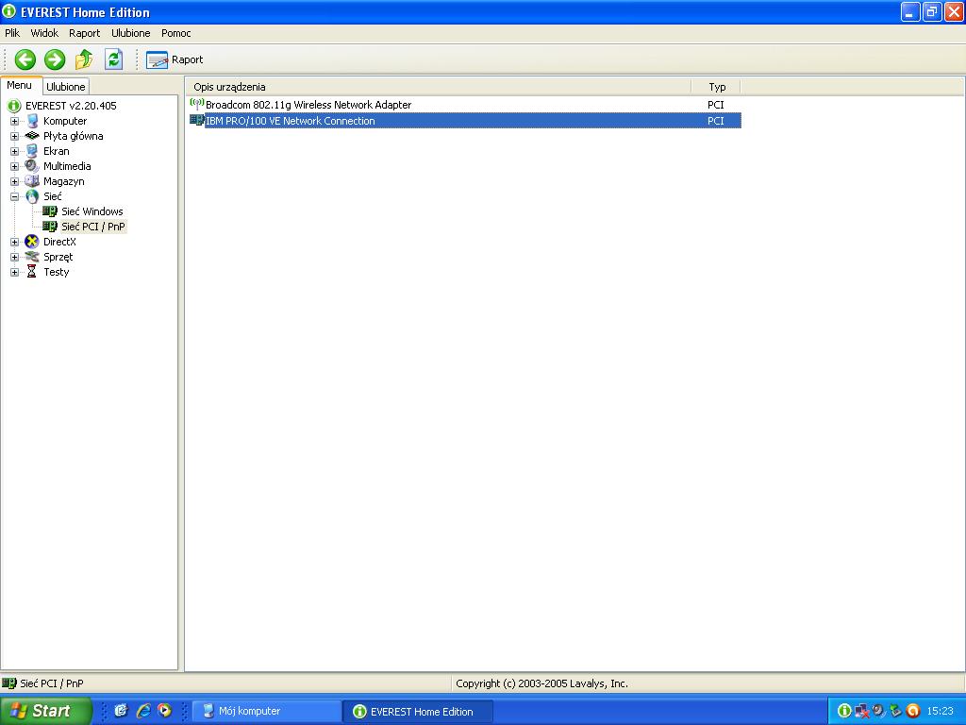Screen dimensions: 966x725
Task: Click the DirectX icon in tree
Action: (x=32, y=242)
